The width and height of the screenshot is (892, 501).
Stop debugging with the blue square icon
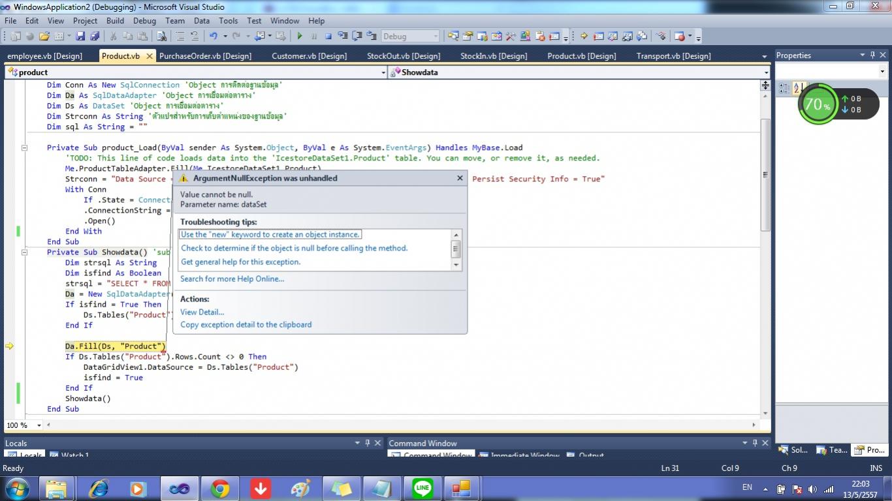pyautogui.click(x=328, y=37)
